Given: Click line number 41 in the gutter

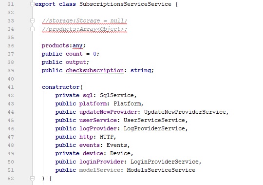Looking at the screenshot, I should point(11,87).
